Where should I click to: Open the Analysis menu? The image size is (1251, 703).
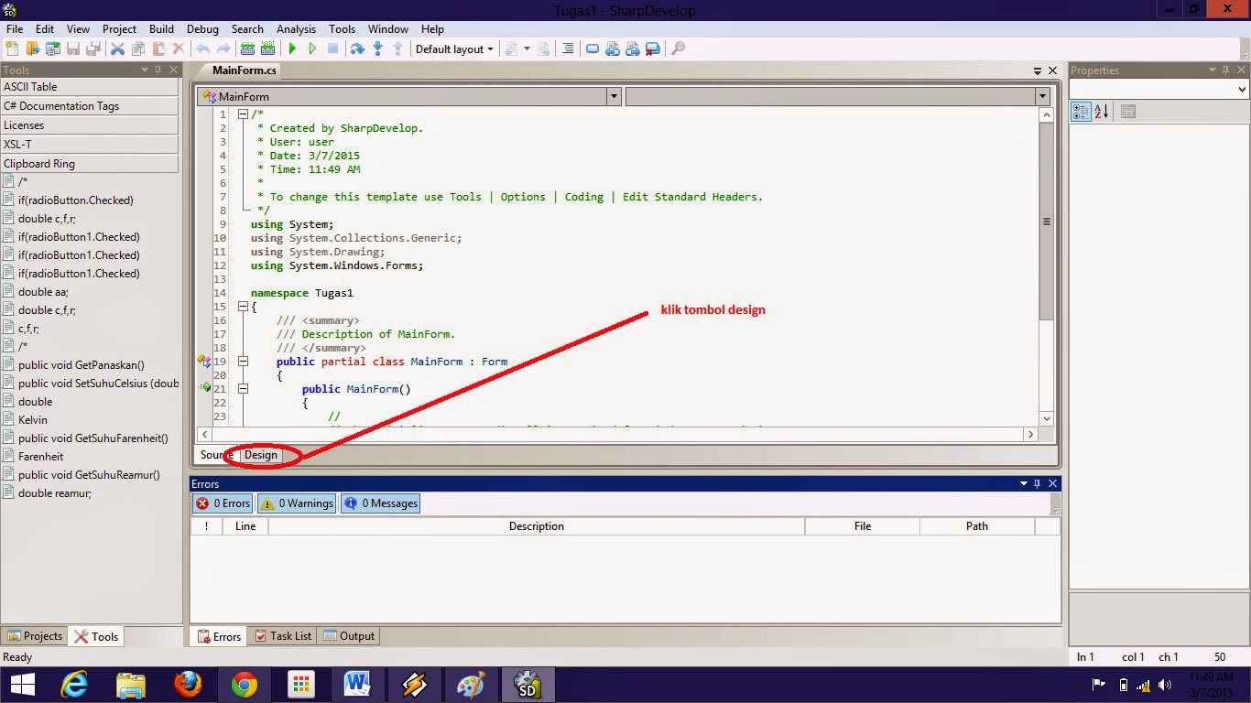[296, 29]
